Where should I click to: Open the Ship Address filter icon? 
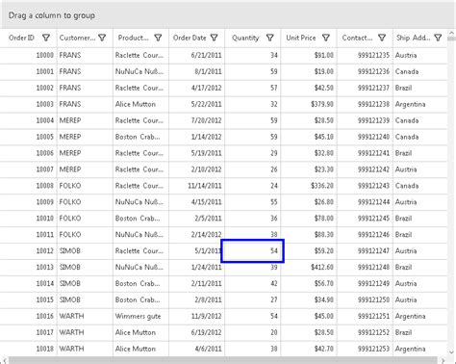pos(438,38)
